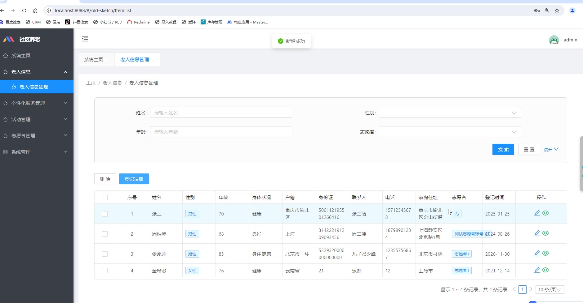The height and width of the screenshot is (303, 583).
Task: Select the checkbox for row 金希澈
Action: point(105,271)
